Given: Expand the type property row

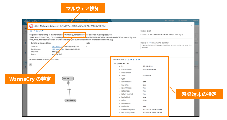Looking at the screenshot, I should coord(119,79).
